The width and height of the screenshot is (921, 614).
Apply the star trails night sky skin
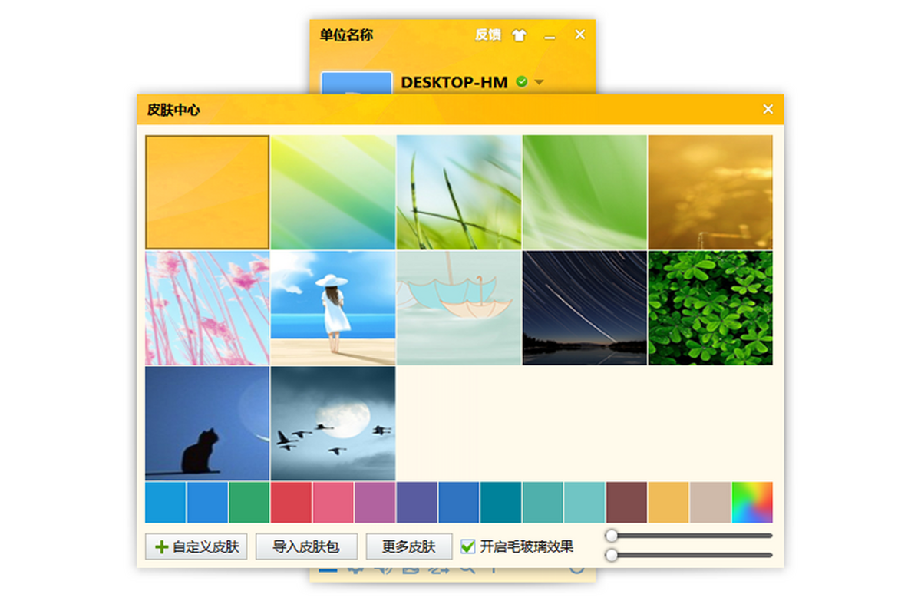click(585, 308)
